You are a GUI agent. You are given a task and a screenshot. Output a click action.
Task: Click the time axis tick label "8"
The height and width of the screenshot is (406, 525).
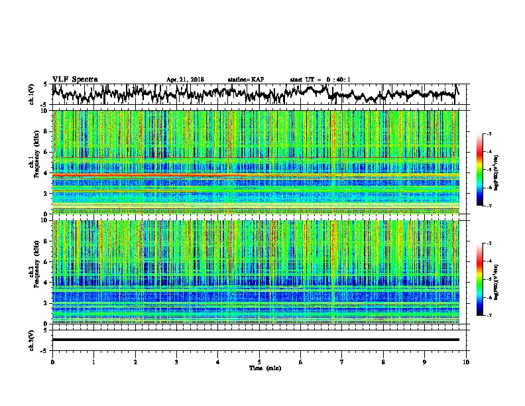(x=383, y=362)
